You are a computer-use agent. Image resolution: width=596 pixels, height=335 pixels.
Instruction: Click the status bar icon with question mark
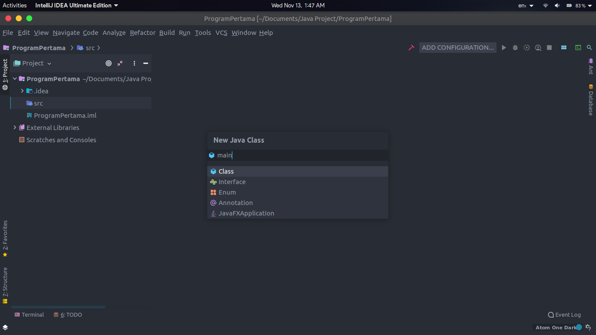(x=588, y=327)
